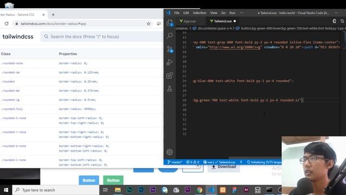The width and height of the screenshot is (346, 195).
Task: Select the .rounded-full class text
Action: [12, 109]
